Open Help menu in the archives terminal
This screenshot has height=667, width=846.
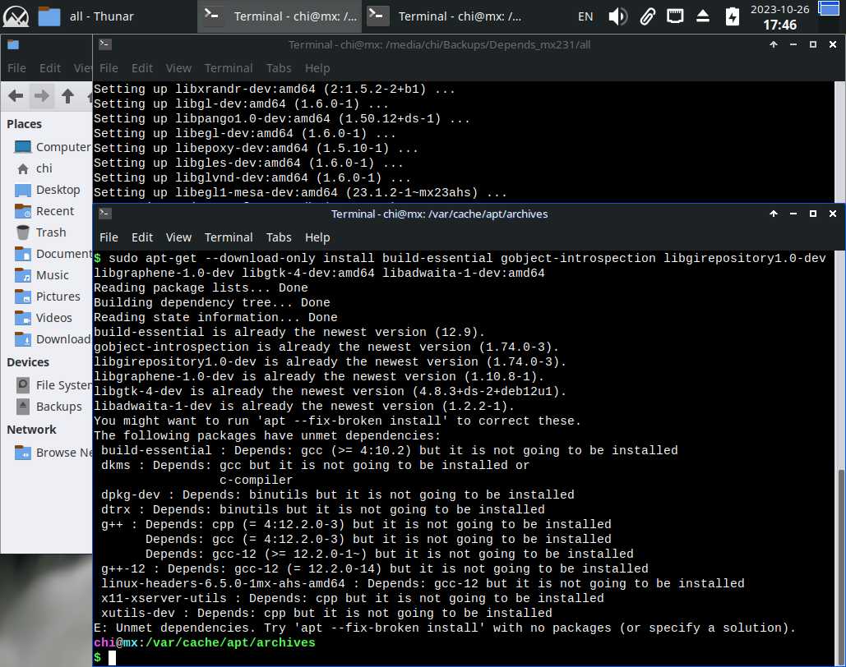click(x=317, y=237)
